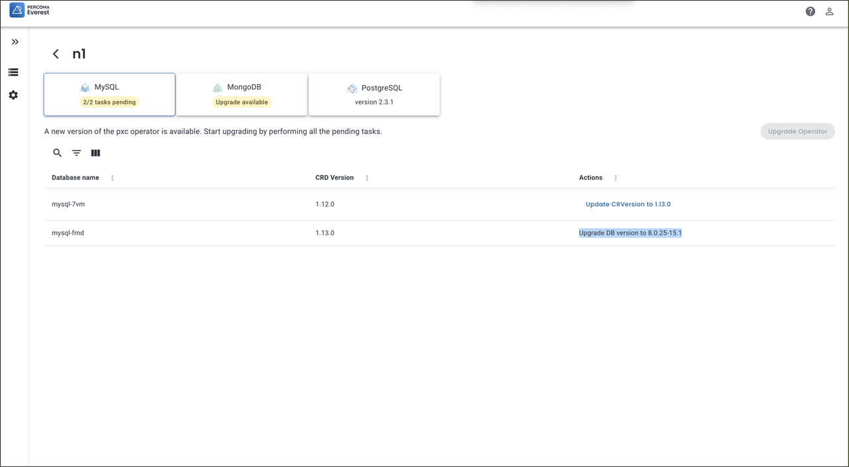Toggle the show/hide columns icon

pyautogui.click(x=96, y=153)
